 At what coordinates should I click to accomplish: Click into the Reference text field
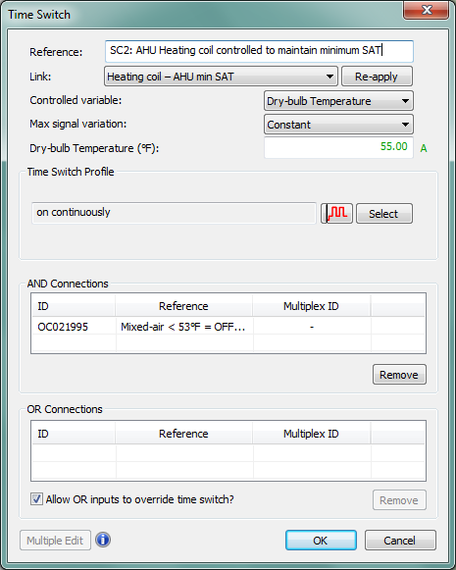[259, 51]
